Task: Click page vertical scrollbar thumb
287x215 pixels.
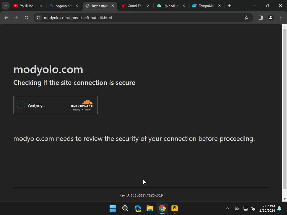Action: pyautogui.click(x=284, y=109)
